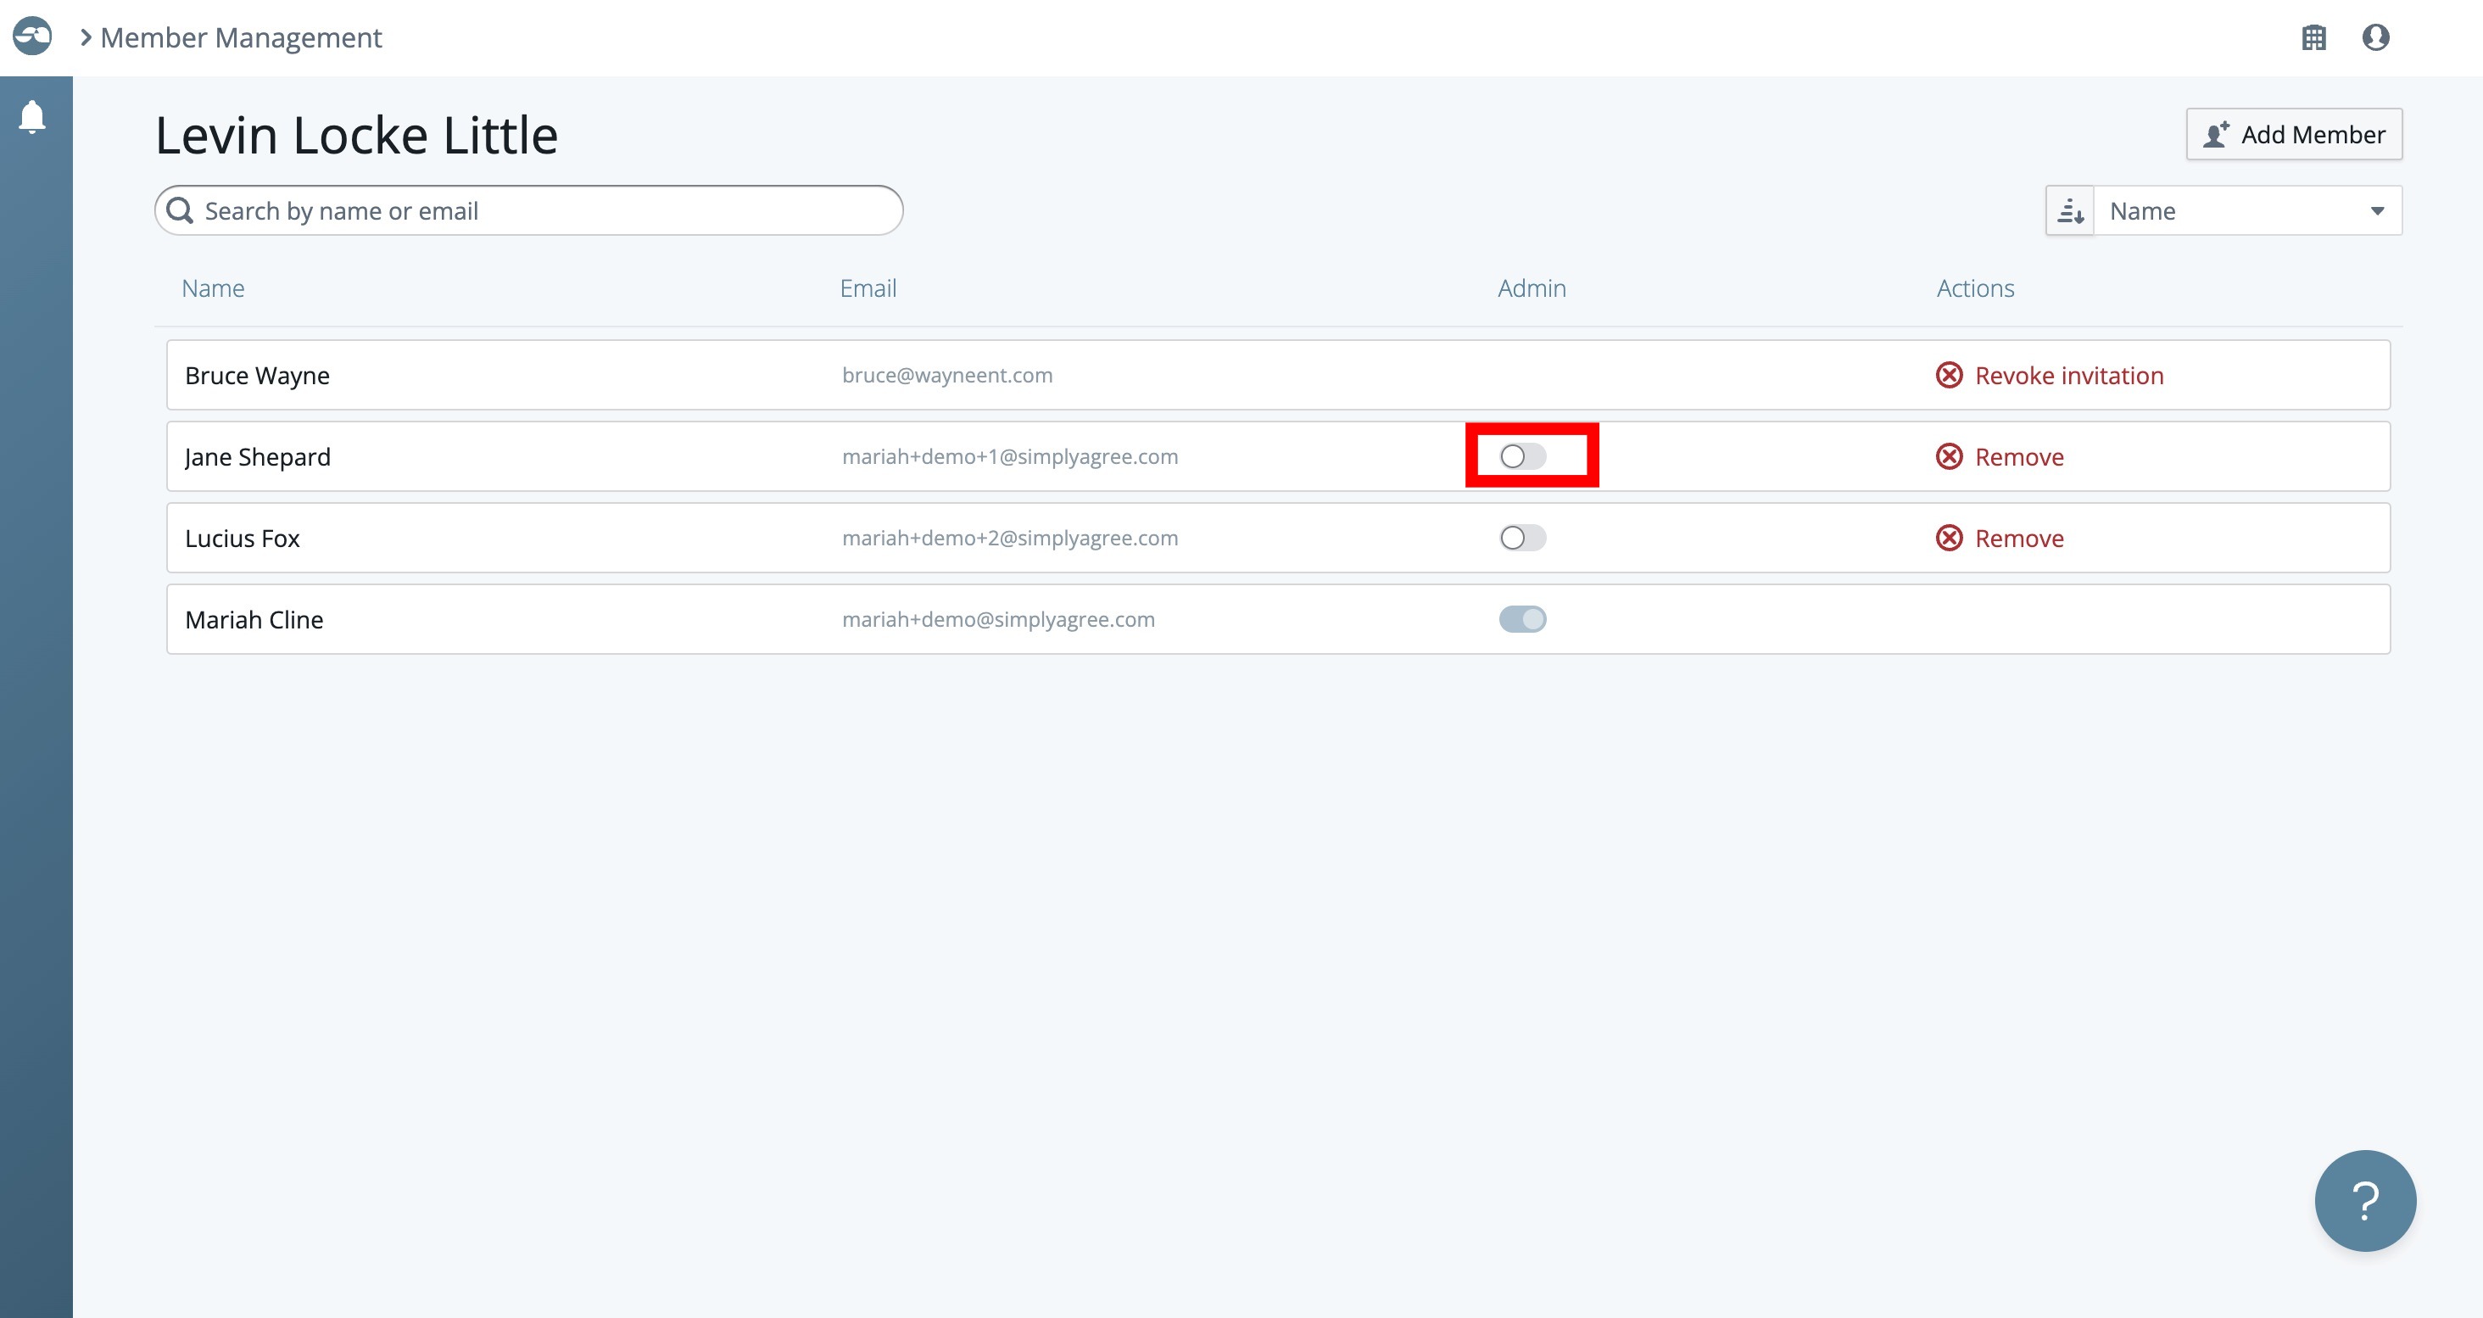Open notifications bell in sidebar
The image size is (2483, 1318).
[32, 117]
